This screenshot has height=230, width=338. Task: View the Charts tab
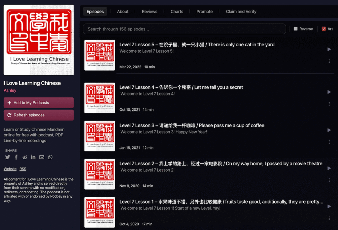177,12
